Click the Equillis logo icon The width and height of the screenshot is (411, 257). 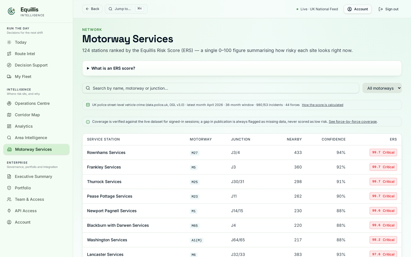pyautogui.click(x=11, y=11)
